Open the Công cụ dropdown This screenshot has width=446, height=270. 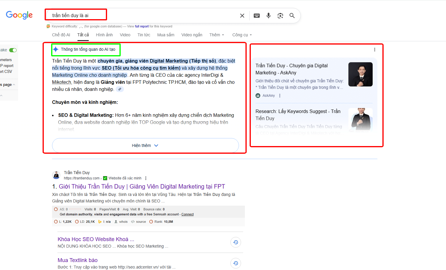(242, 35)
